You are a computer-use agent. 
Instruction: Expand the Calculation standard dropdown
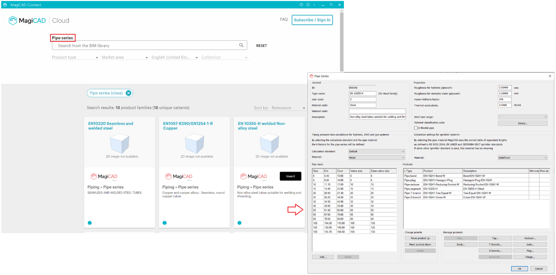377,151
